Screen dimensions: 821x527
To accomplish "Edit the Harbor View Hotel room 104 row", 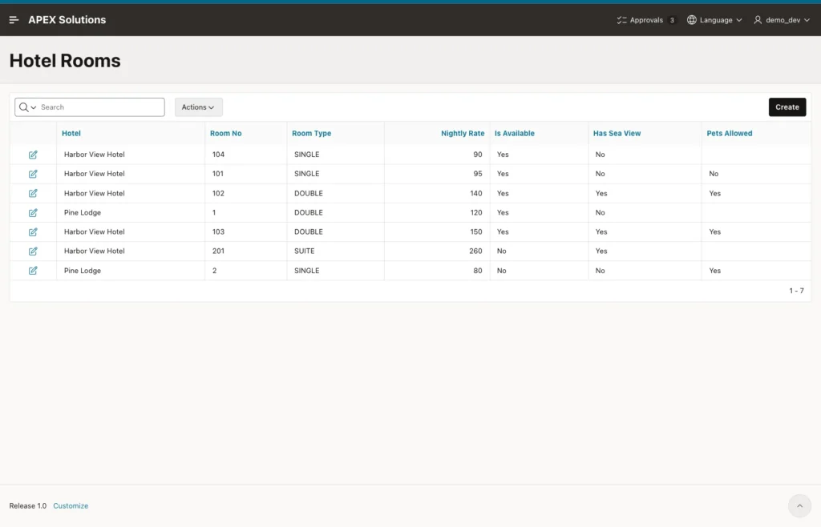I will point(33,155).
